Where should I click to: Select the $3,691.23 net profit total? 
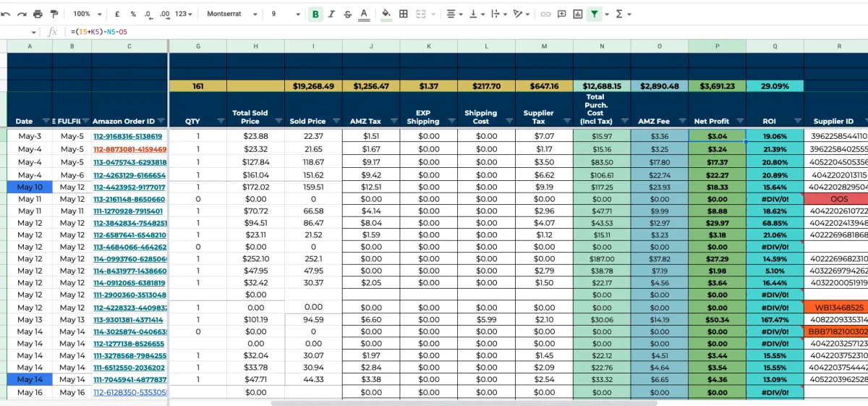point(717,86)
